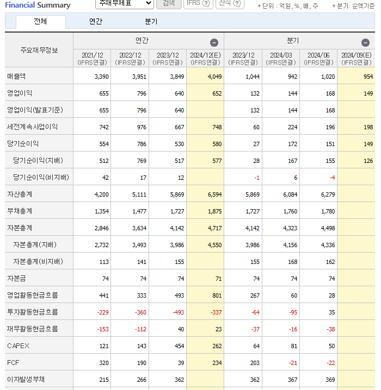The image size is (381, 390).
Task: Click the 투자활동현금흐름 row label
Action: tap(33, 312)
